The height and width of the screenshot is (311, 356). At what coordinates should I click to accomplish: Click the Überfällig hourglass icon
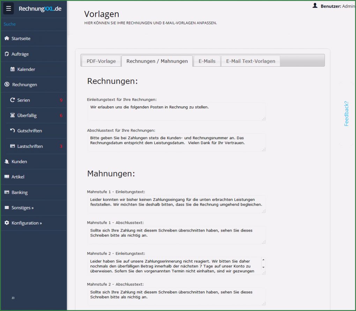click(x=13, y=115)
